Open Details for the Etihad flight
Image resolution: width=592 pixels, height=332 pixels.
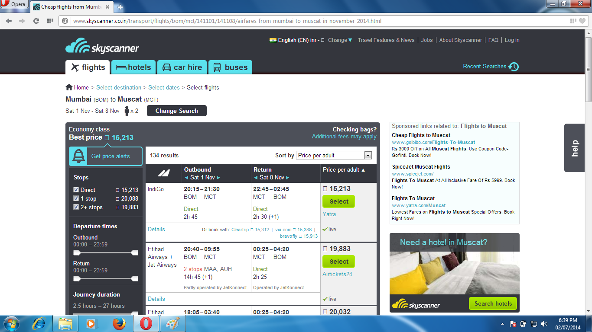tap(156, 299)
